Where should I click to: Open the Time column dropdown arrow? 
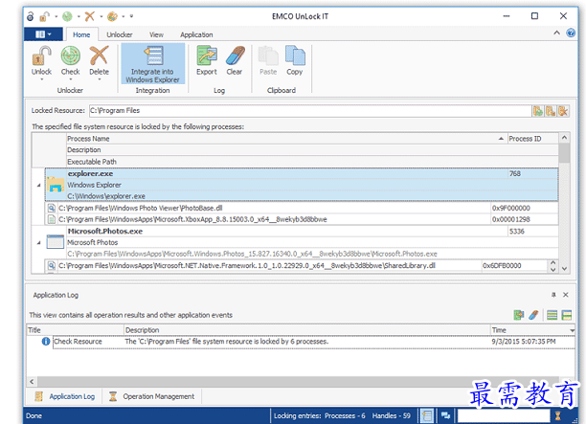coord(572,330)
